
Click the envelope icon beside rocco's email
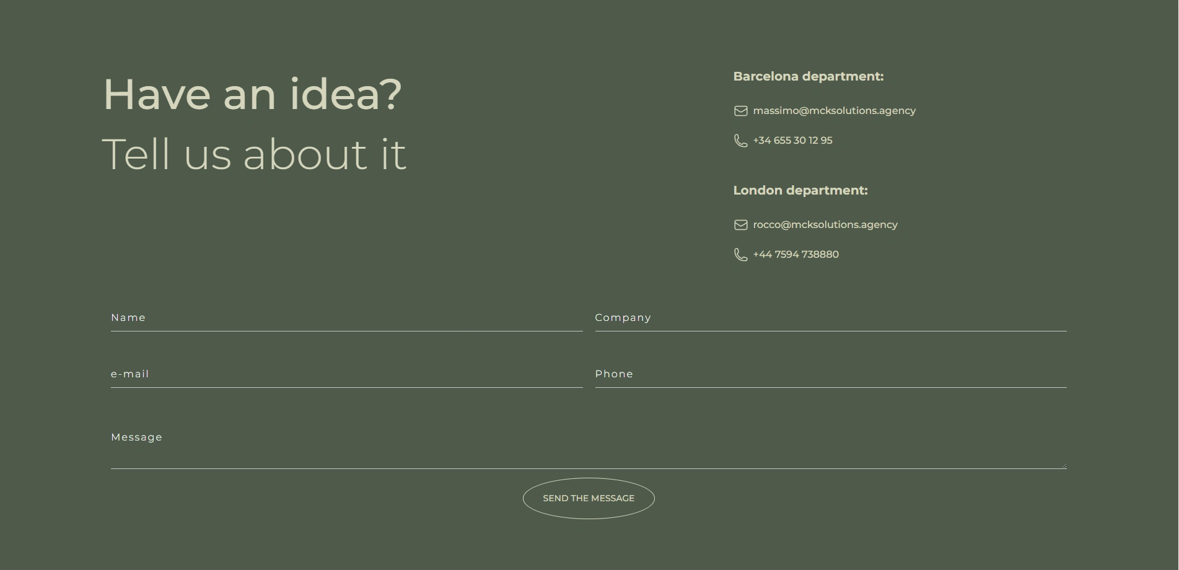click(x=740, y=225)
